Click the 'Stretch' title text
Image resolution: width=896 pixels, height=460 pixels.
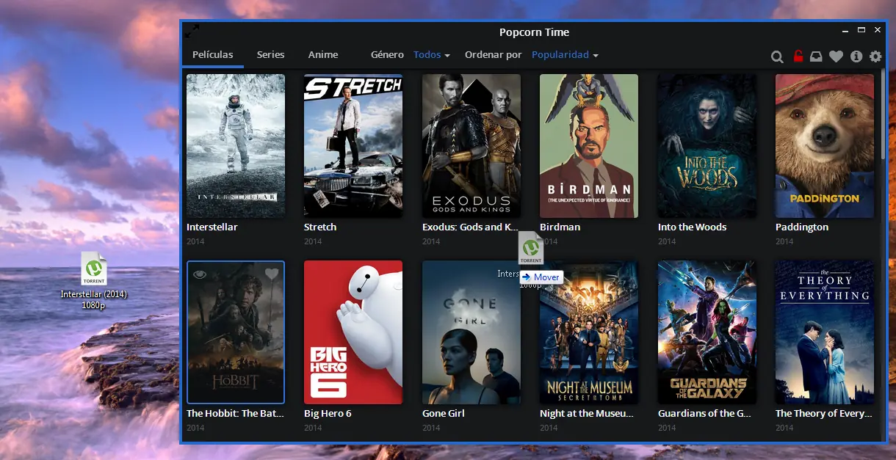[320, 227]
